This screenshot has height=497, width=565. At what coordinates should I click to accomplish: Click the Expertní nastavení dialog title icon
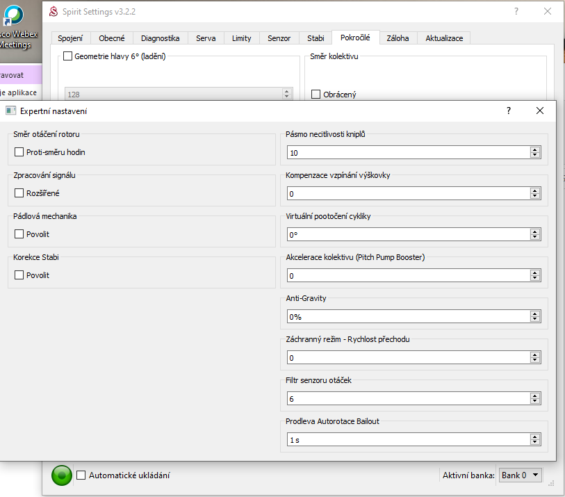point(10,111)
